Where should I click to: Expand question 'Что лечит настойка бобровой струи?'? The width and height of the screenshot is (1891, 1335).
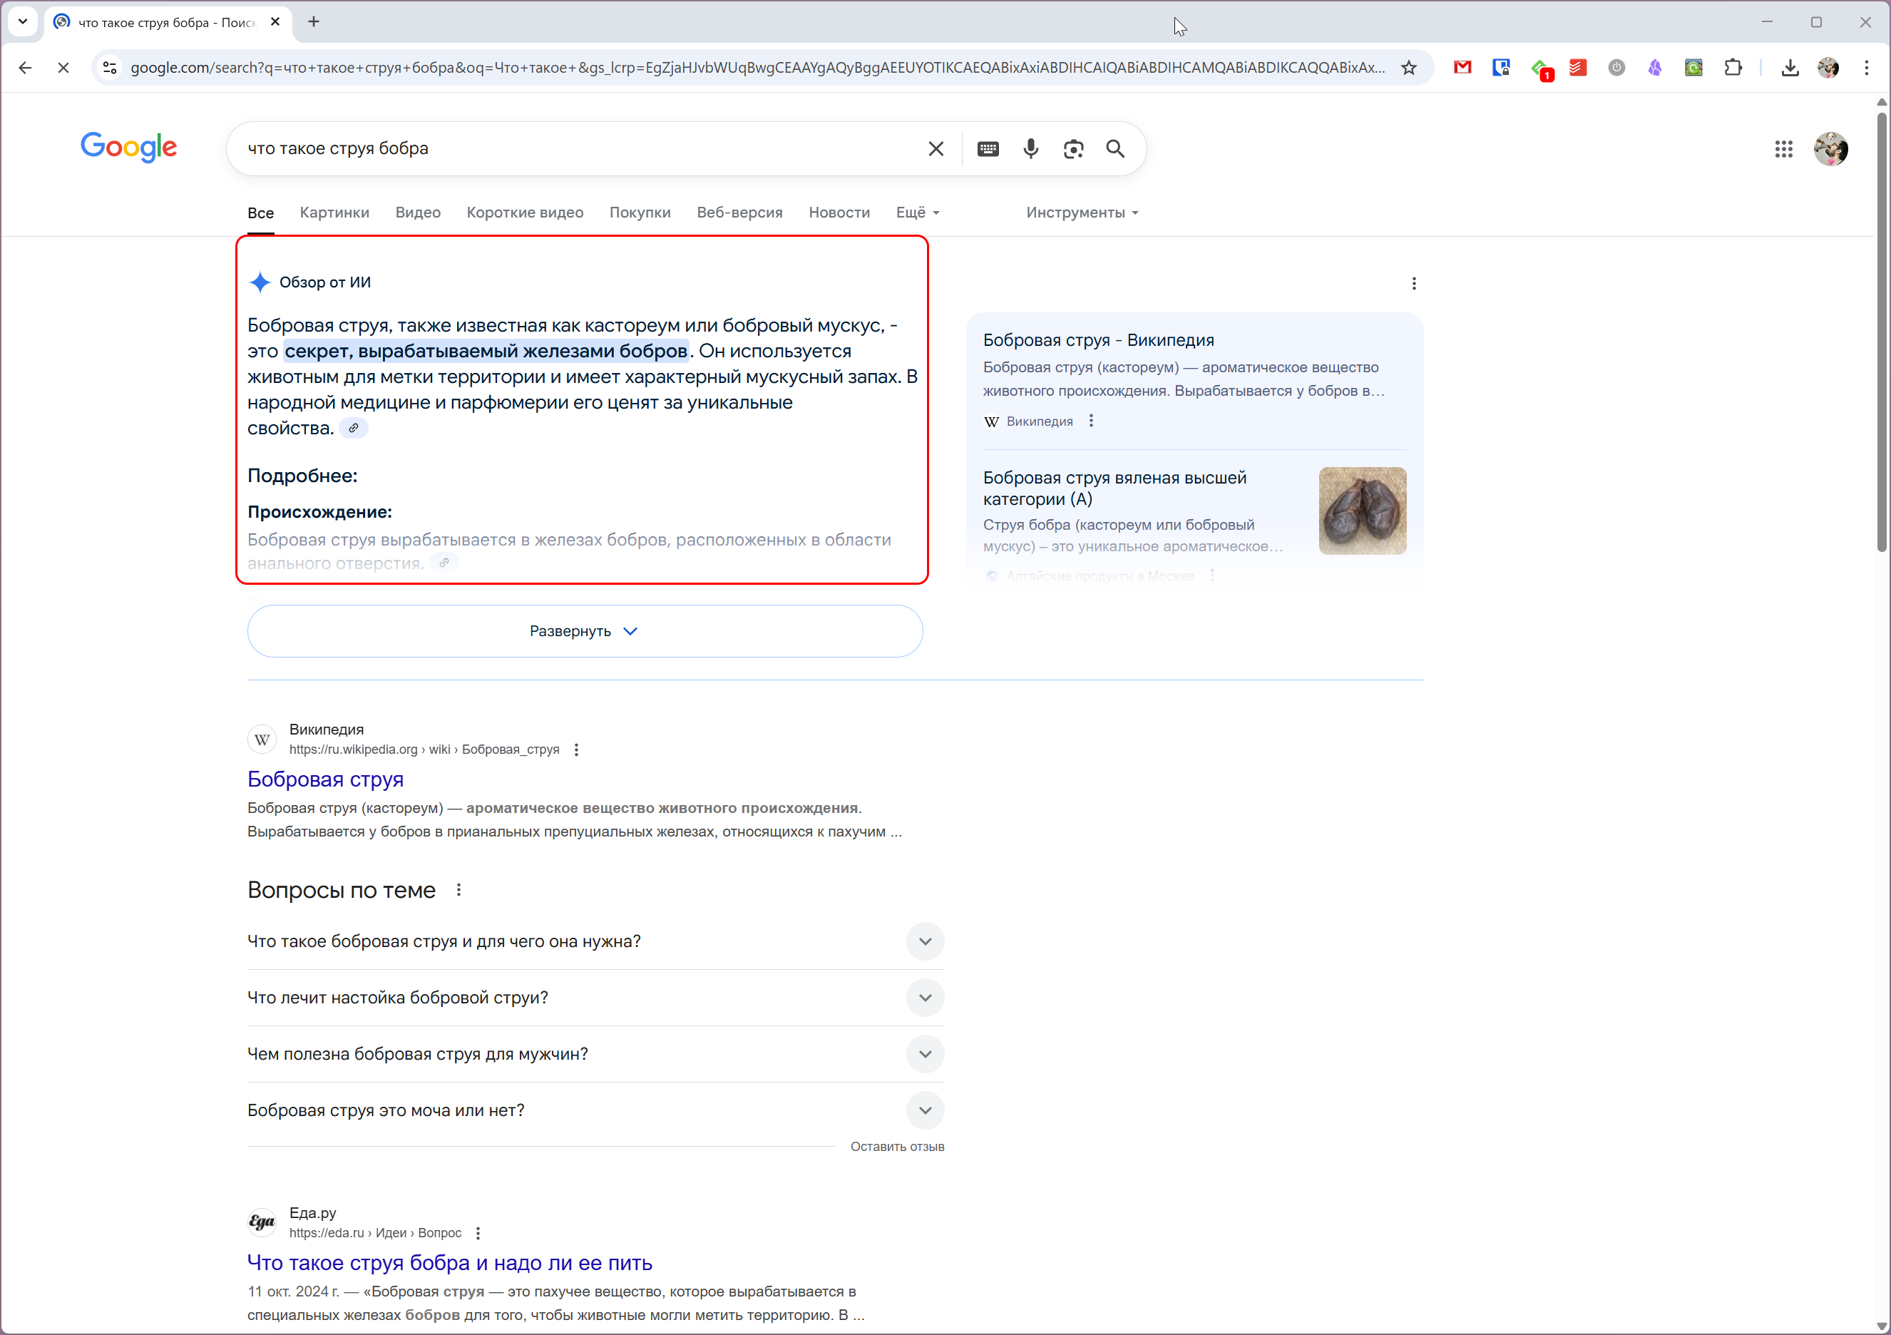(924, 998)
